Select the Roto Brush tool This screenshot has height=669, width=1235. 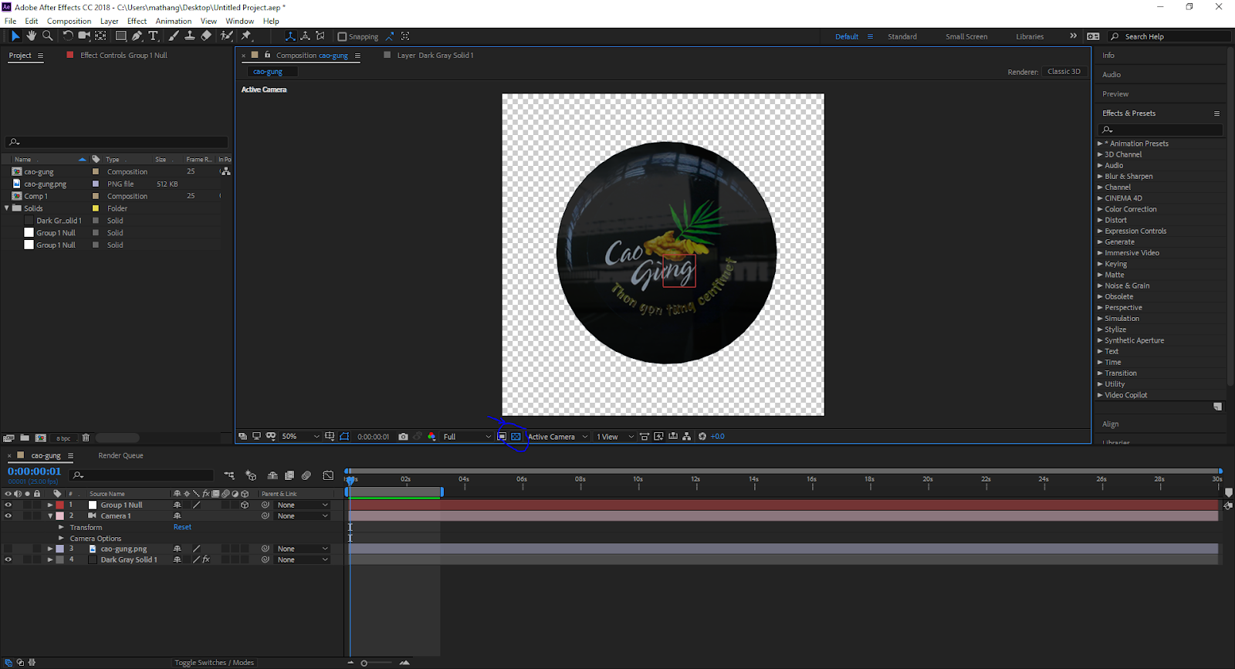pos(226,35)
